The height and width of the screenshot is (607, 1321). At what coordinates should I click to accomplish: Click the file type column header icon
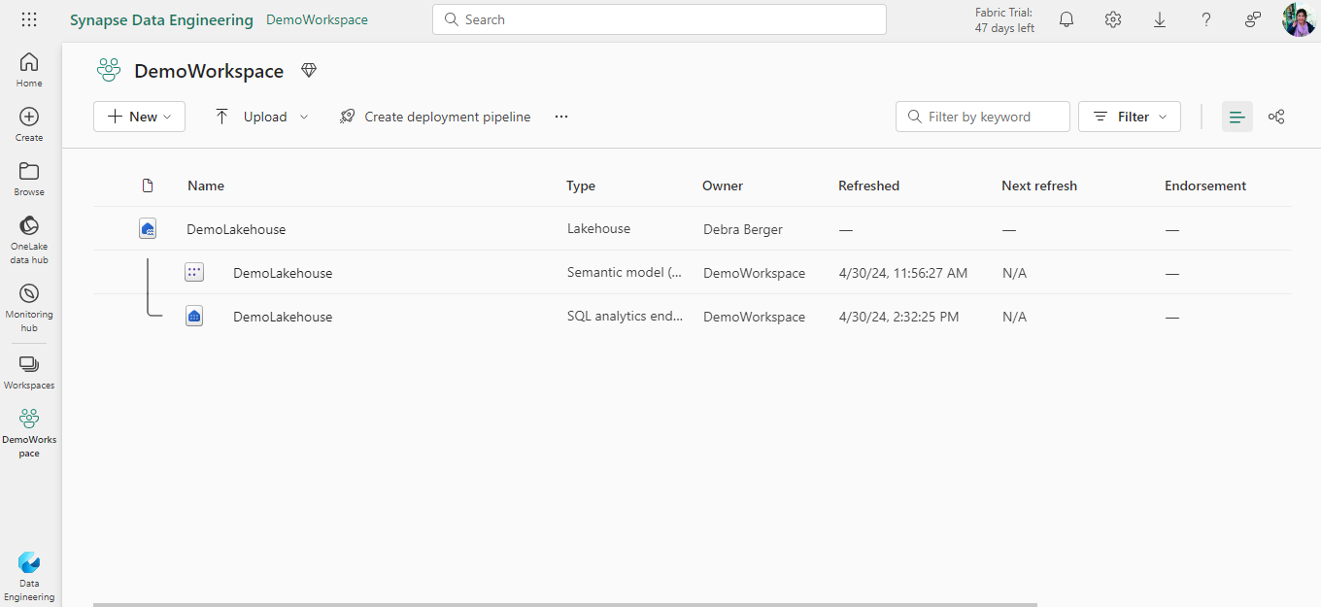148,185
